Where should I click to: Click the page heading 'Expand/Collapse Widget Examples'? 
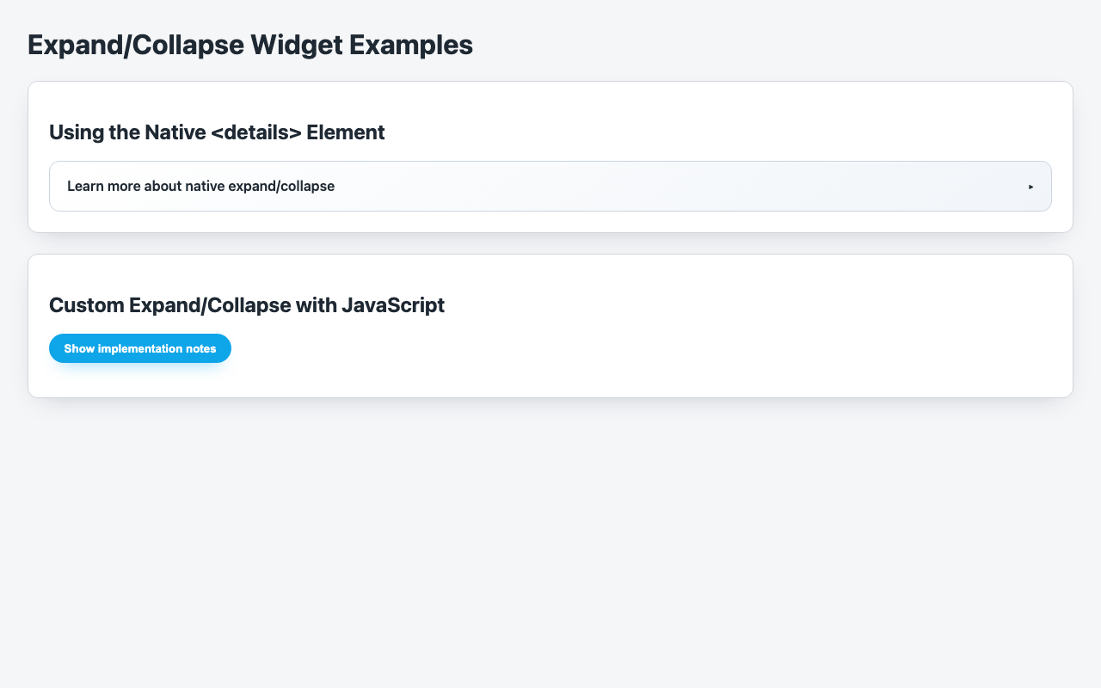coord(250,45)
